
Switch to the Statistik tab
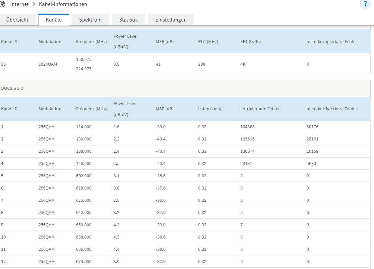[129, 20]
